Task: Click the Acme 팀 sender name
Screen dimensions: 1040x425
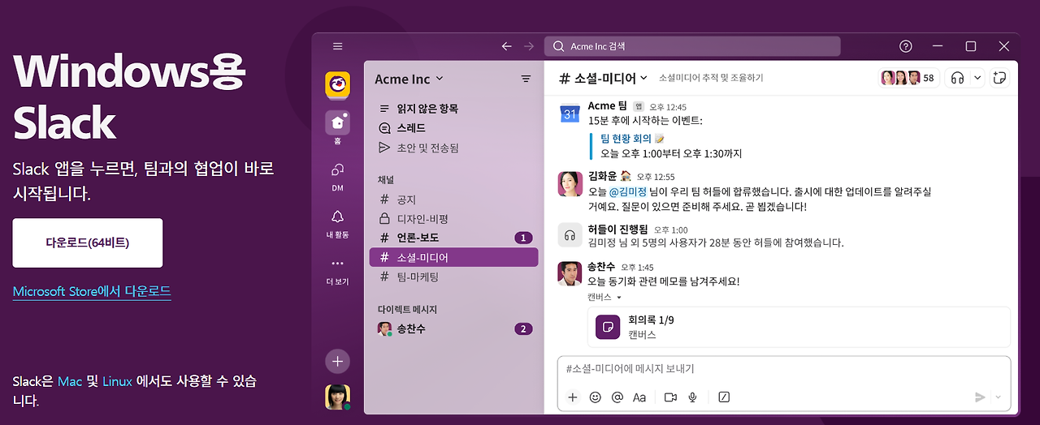Action: pos(607,106)
